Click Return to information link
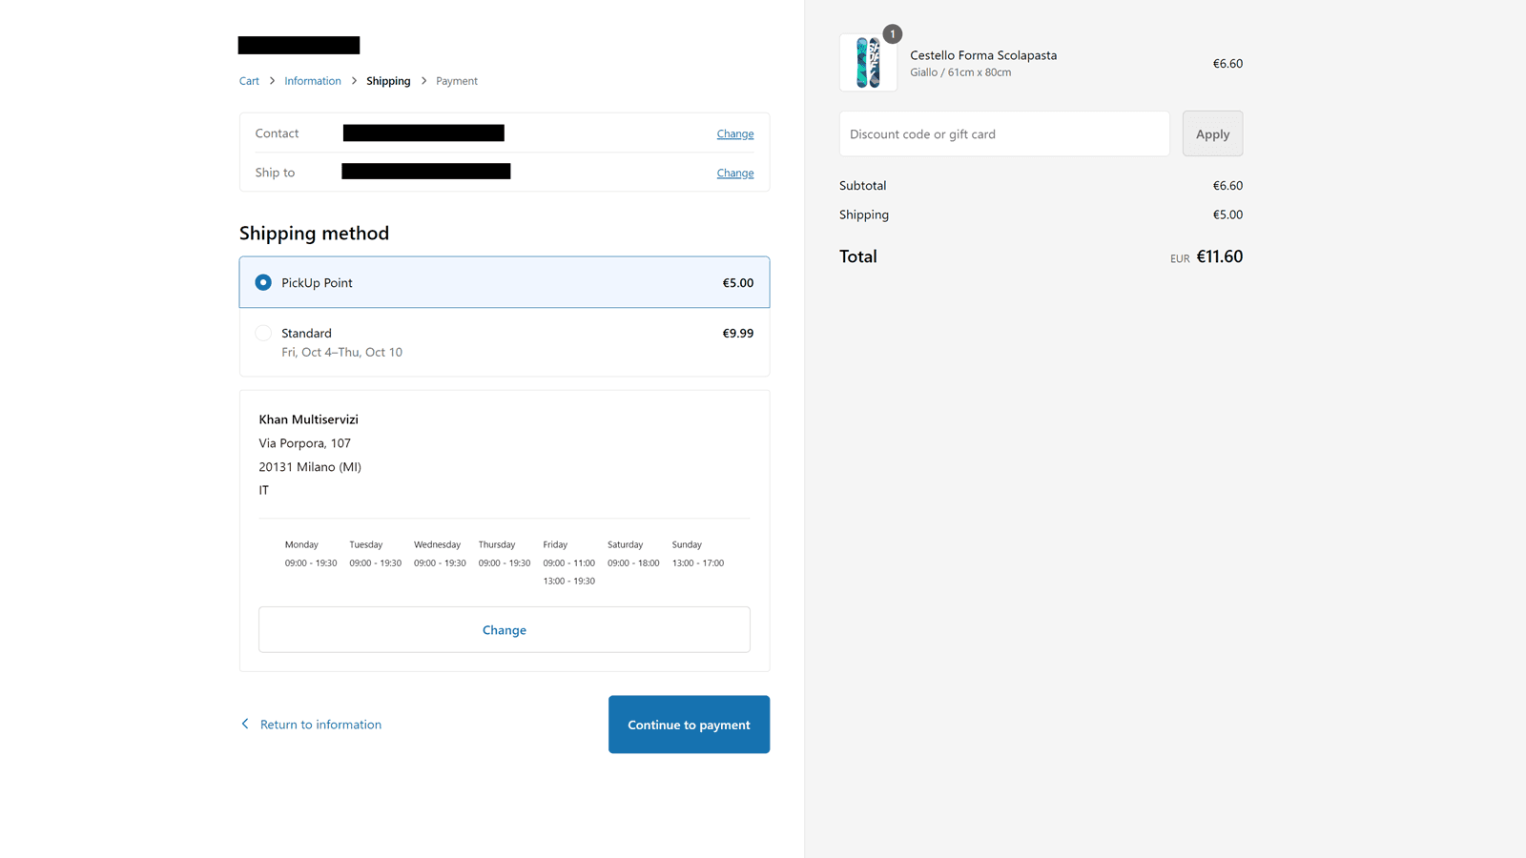1526x858 pixels. coord(320,725)
